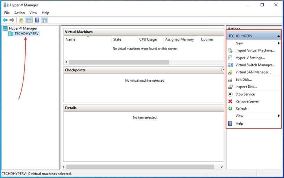Toggle the console tree pane icon
This screenshot has width=284, height=178.
pyautogui.click(x=28, y=20)
